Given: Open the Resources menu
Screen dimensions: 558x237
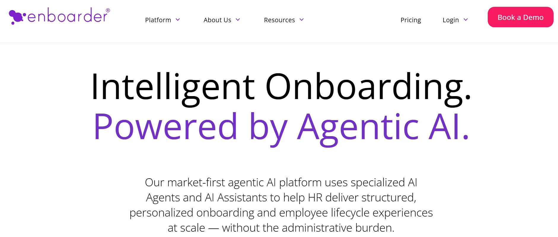Looking at the screenshot, I should click(x=279, y=20).
